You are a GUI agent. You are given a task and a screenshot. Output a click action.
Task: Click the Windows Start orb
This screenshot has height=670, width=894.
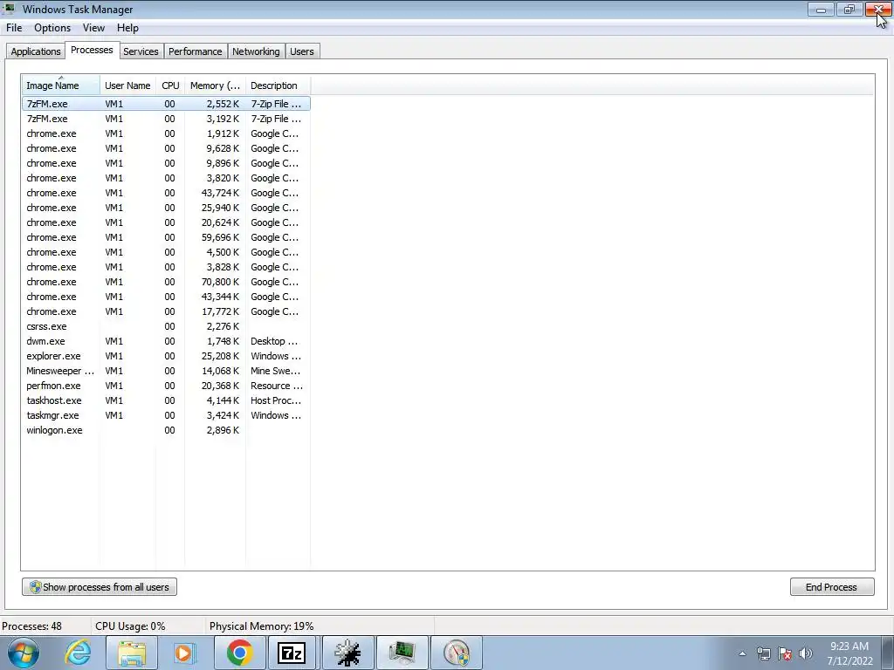(x=24, y=653)
